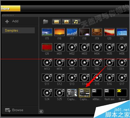Select the flash.avi video clip

[109, 93]
